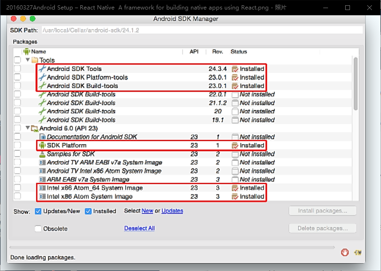Click the installed status icon of SDK Platform
This screenshot has width=381, height=271.
[x=235, y=146]
